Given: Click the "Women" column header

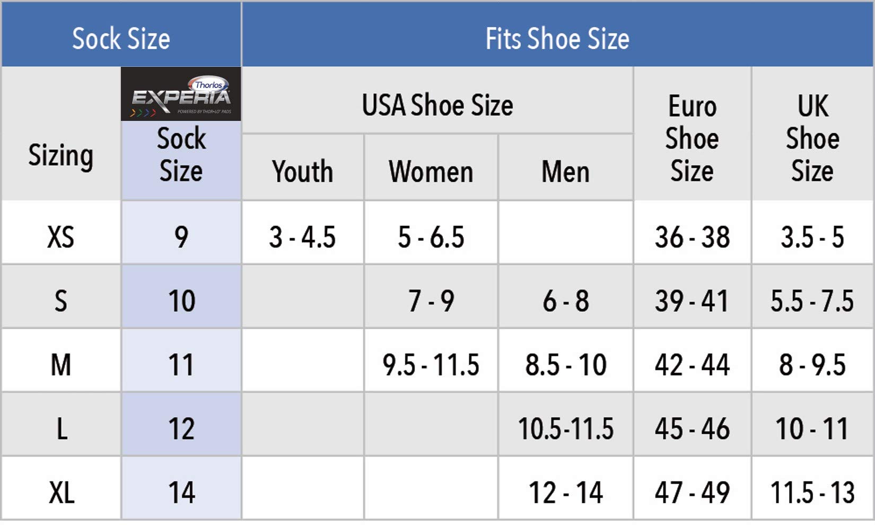Looking at the screenshot, I should tap(431, 171).
